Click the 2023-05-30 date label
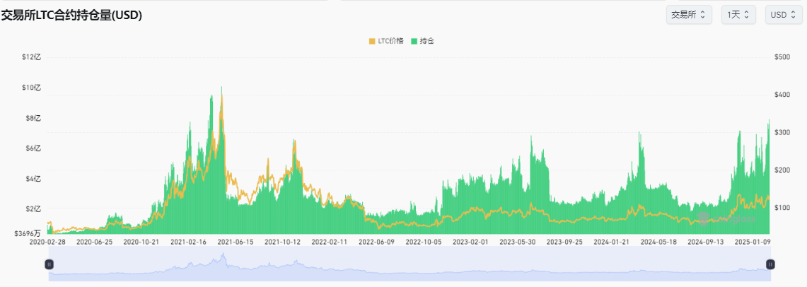The width and height of the screenshot is (807, 287). (x=518, y=241)
